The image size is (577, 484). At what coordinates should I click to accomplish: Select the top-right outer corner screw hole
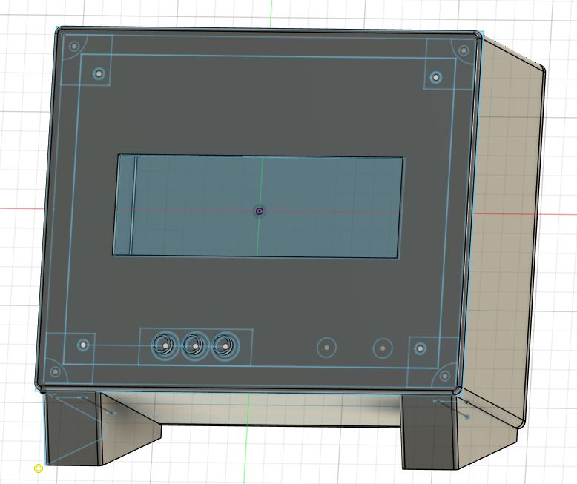(x=464, y=51)
